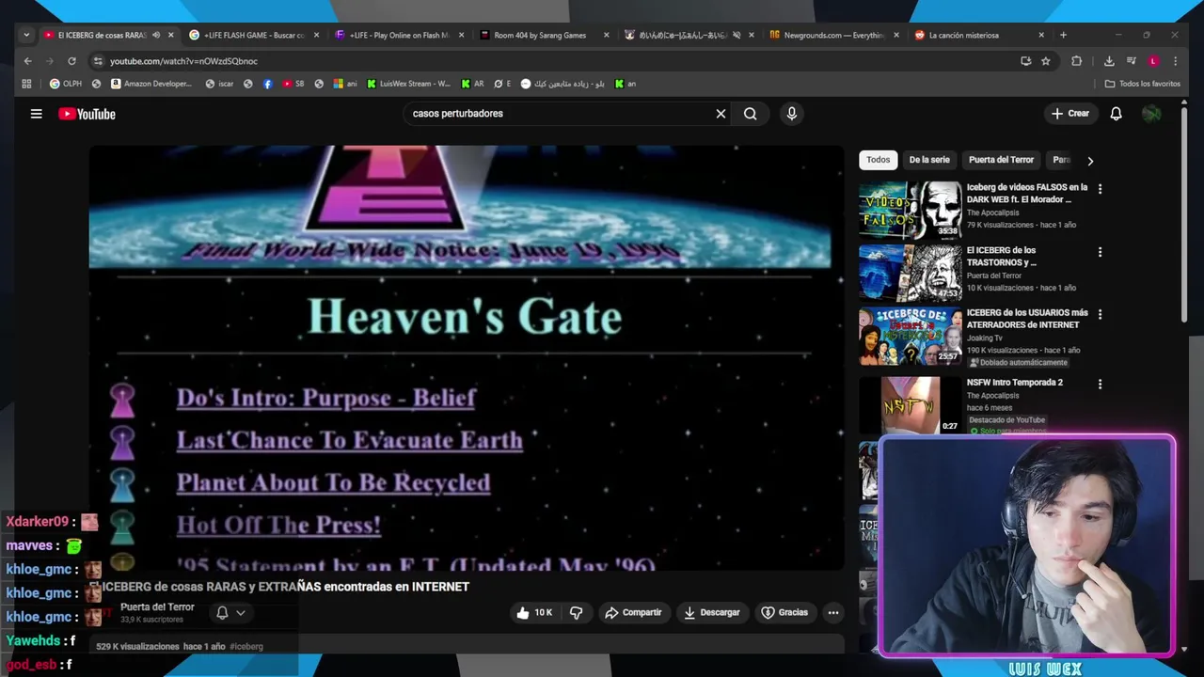Open the apps grid in bookmarks bar
Viewport: 1204px width, 677px height.
(x=27, y=84)
